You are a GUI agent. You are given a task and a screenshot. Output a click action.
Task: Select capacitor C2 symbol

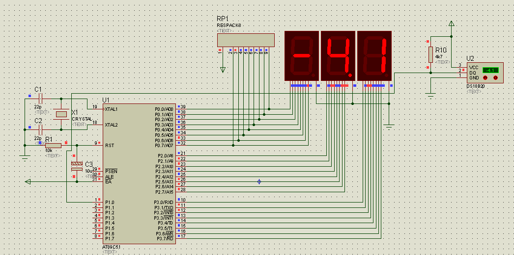tap(40, 130)
